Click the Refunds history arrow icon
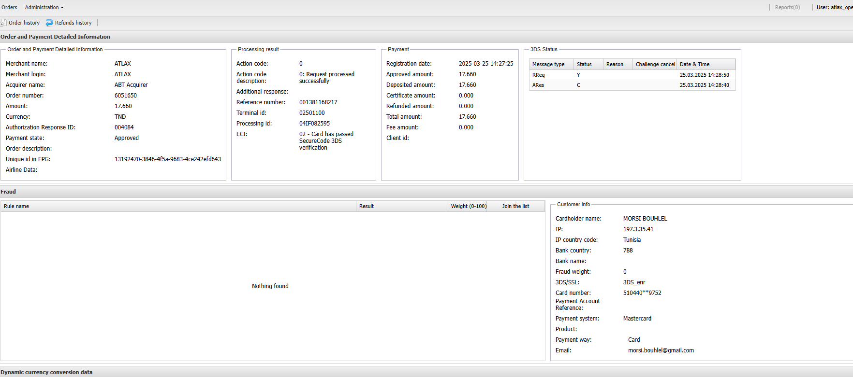 (x=49, y=23)
